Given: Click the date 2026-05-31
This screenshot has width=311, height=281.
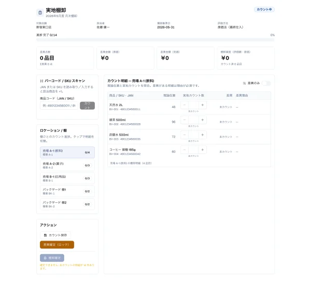Looking at the screenshot, I should 166,27.
